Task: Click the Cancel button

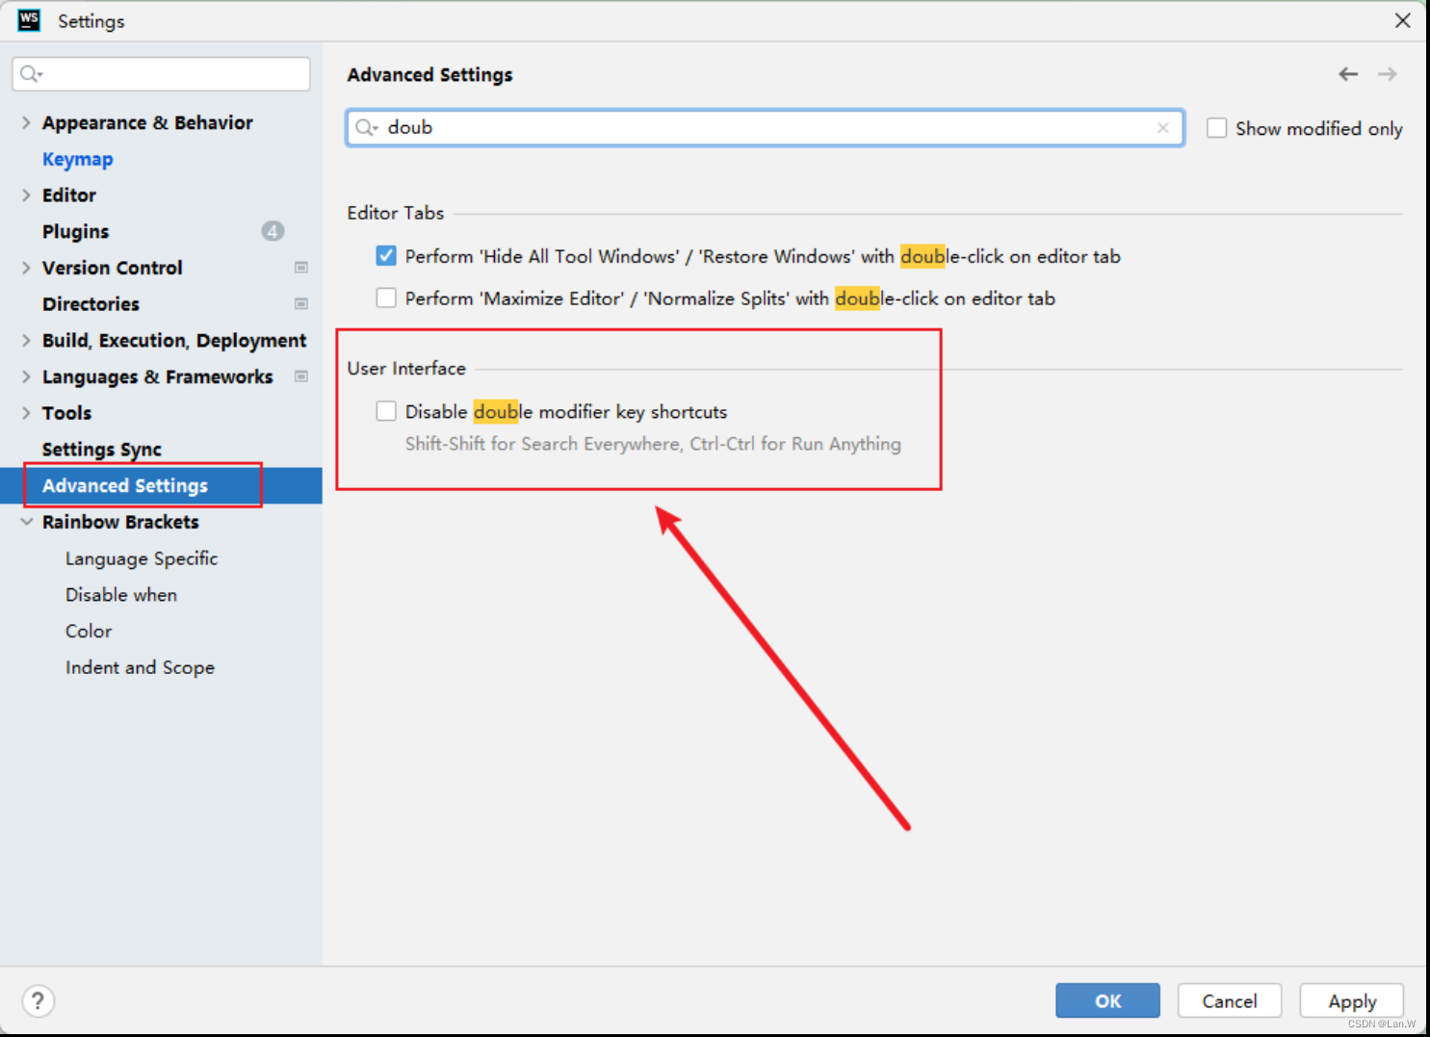Action: (x=1230, y=1000)
